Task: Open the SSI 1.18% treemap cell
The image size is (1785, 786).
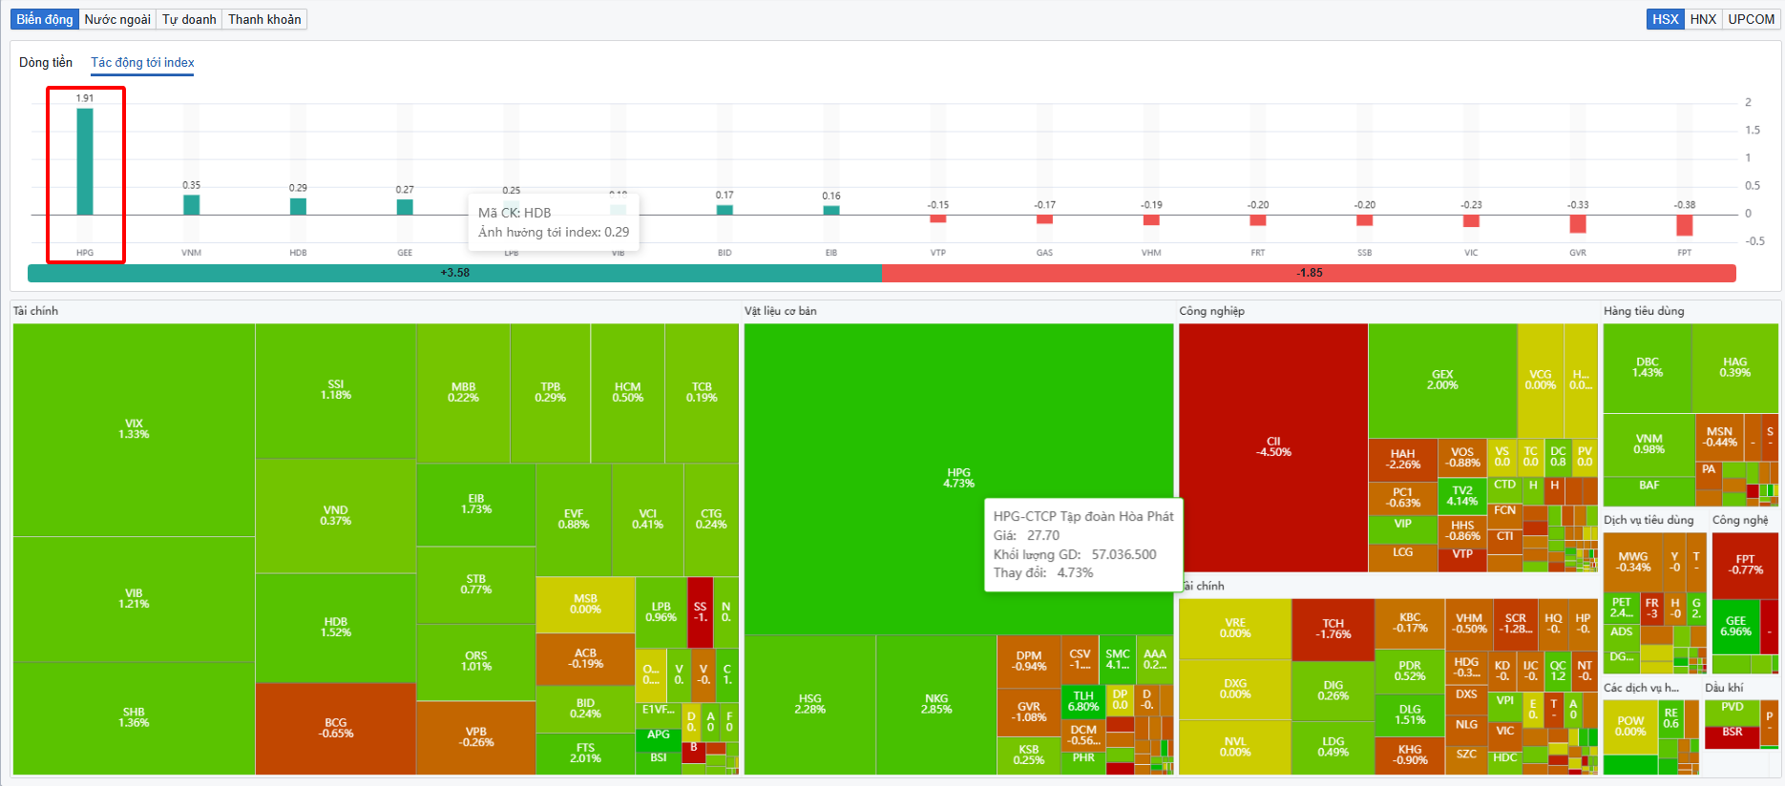Action: [x=336, y=390]
